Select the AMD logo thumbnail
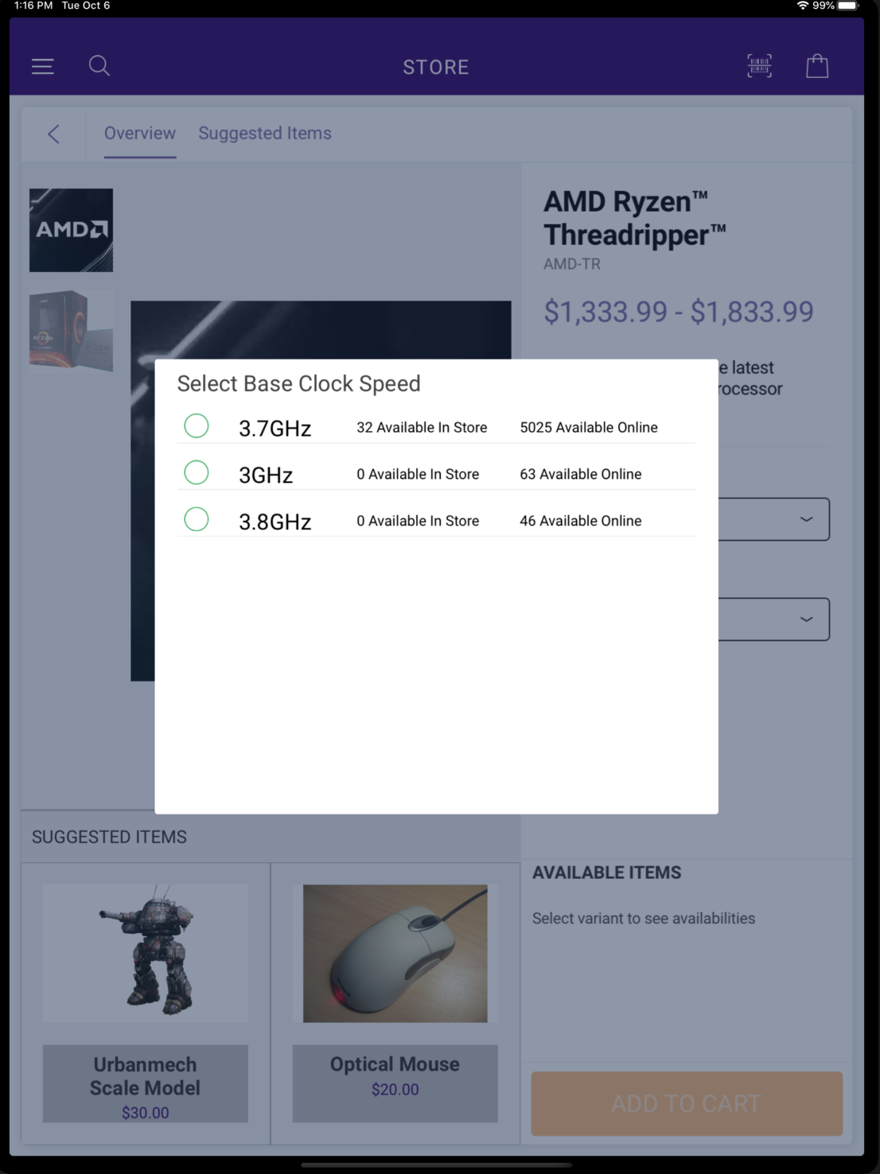Screen dimensions: 880x1174 (x=71, y=230)
